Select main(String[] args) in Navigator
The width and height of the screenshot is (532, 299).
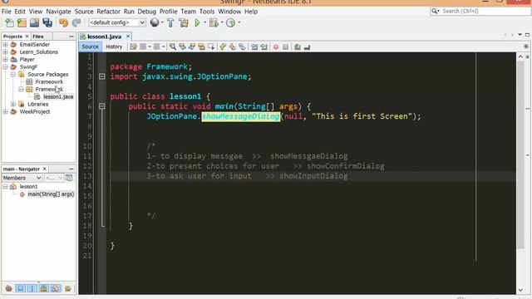51,194
